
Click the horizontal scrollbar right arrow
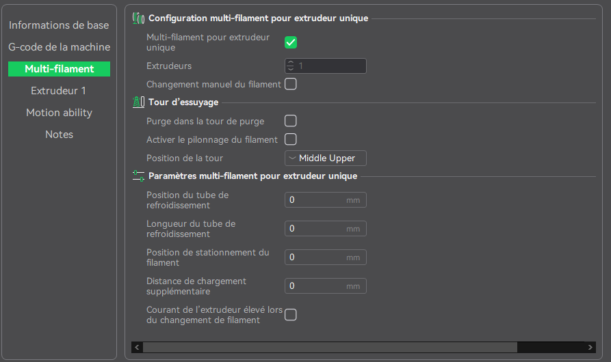click(590, 348)
